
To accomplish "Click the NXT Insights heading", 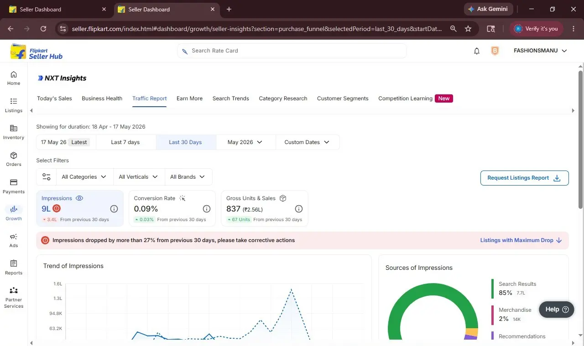I will click(x=62, y=78).
